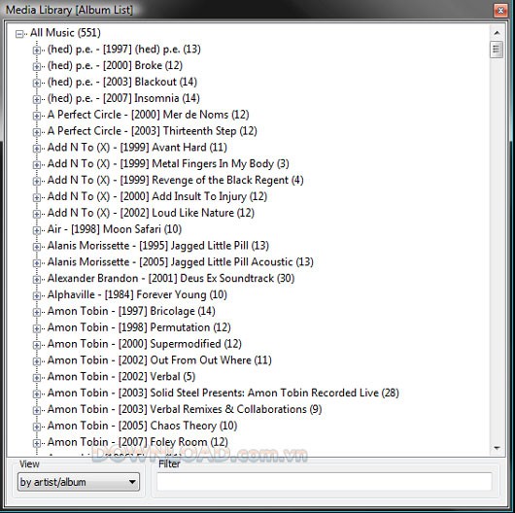This screenshot has width=515, height=513.
Task: Expand Solid Steel Presents node
Action: (37, 393)
